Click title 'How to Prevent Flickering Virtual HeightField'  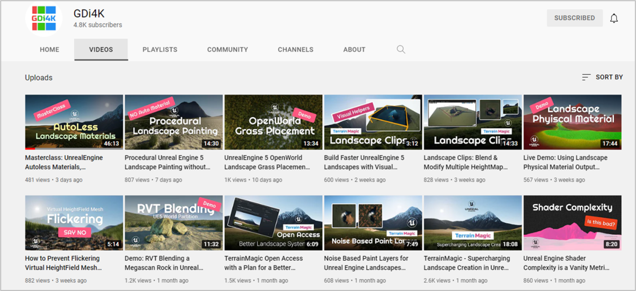(64, 263)
